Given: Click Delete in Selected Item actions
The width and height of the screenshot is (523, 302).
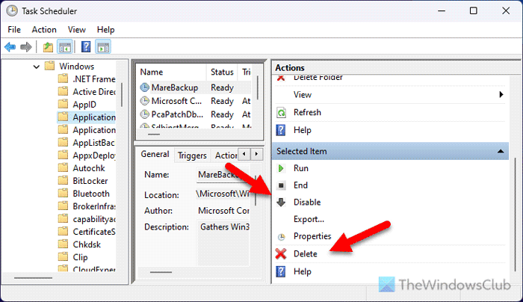Looking at the screenshot, I should pos(305,254).
